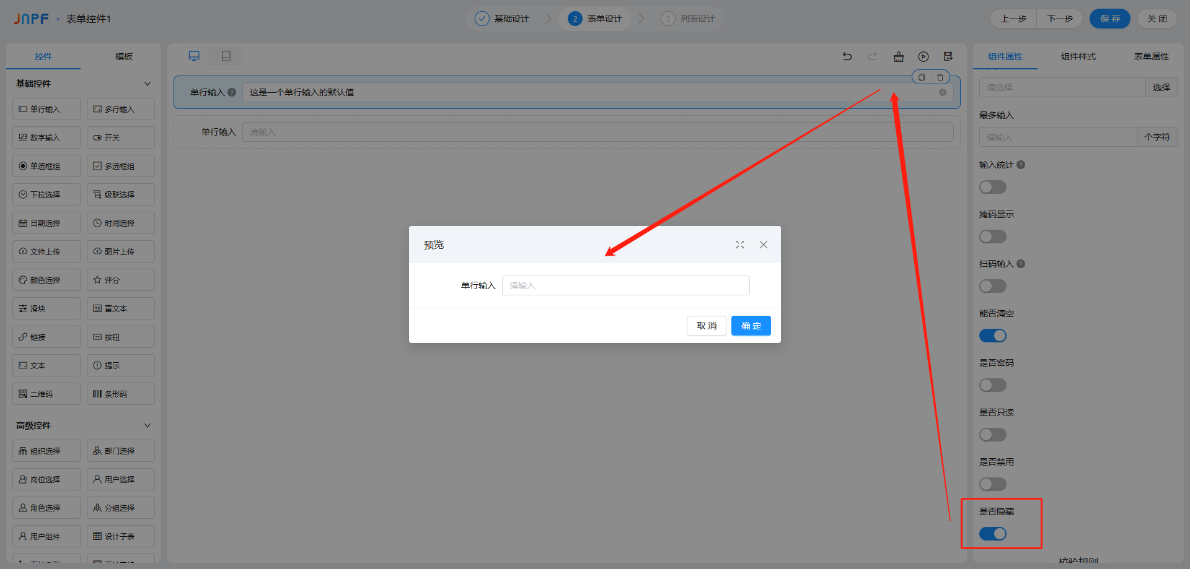This screenshot has height=569, width=1190.
Task: Redo the canvas change
Action: click(x=872, y=56)
